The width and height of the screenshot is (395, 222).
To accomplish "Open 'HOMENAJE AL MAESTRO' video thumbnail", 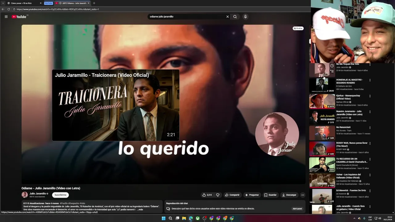I will pos(322,85).
